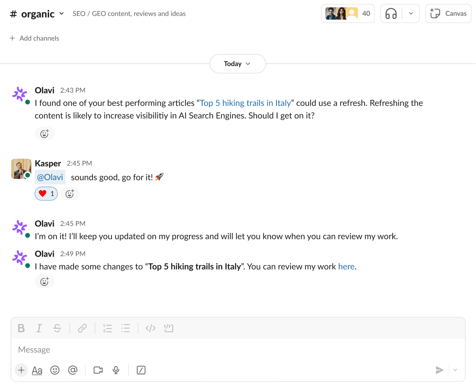Mention someone using the @ icon

(73, 370)
